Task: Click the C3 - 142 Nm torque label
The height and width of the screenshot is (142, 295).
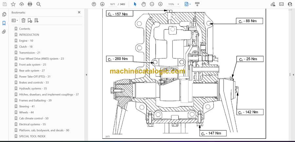Action: click(250, 112)
